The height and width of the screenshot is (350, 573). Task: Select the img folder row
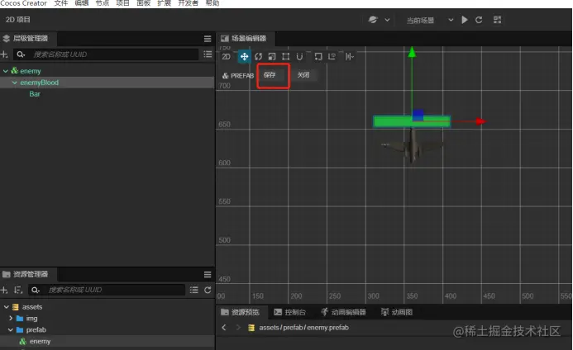[x=107, y=319]
